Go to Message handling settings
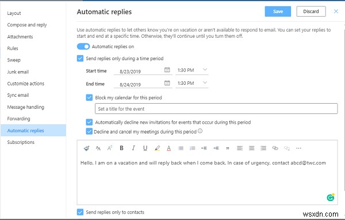Image resolution: width=345 pixels, height=220 pixels. point(26,107)
